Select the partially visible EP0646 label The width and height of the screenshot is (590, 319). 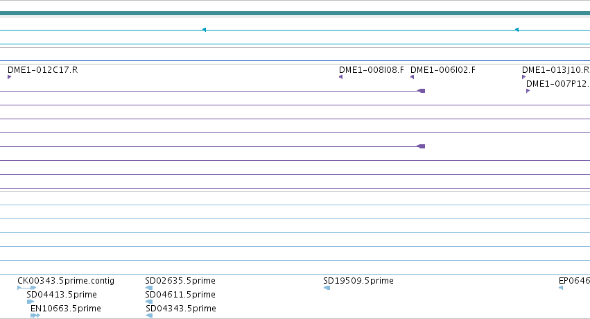coord(574,281)
